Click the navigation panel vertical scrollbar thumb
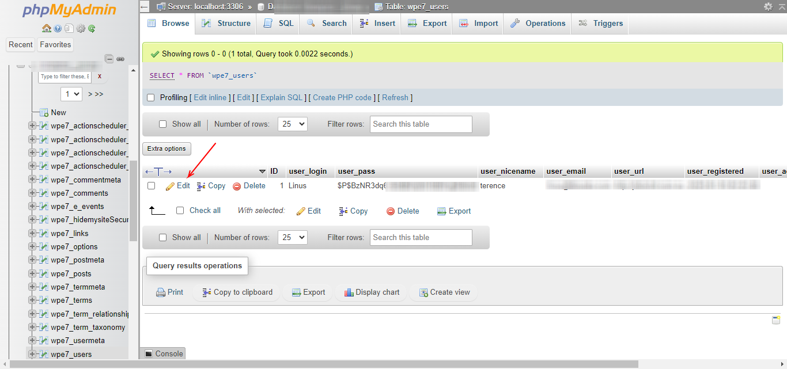The width and height of the screenshot is (787, 369). pos(133,200)
